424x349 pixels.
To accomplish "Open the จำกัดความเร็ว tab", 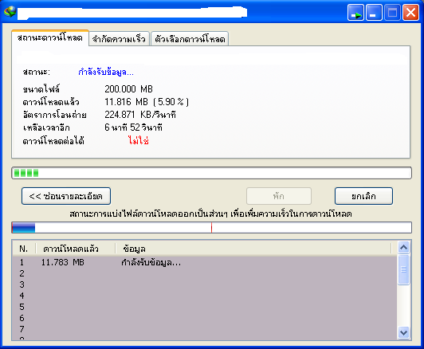I will pos(119,39).
